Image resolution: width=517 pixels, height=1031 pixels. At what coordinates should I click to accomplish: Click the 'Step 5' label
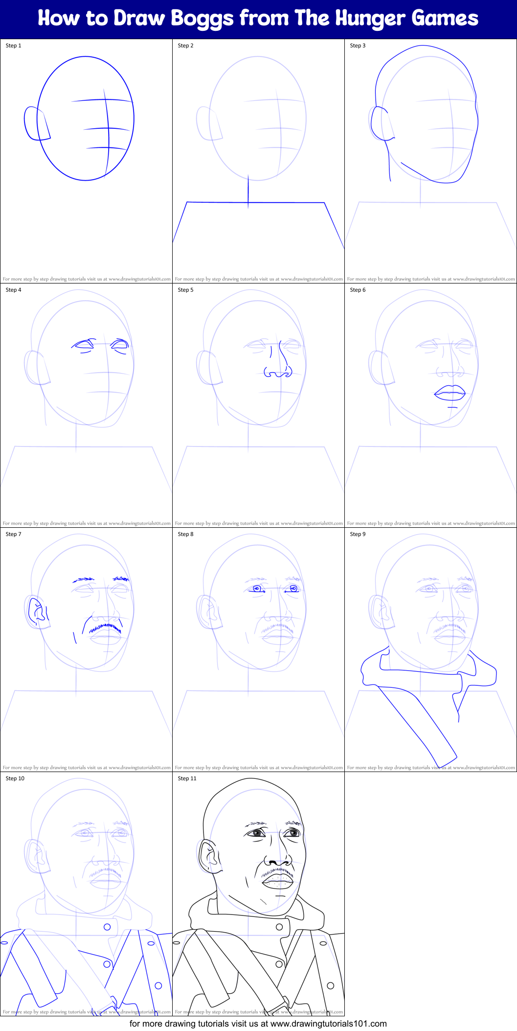(186, 290)
